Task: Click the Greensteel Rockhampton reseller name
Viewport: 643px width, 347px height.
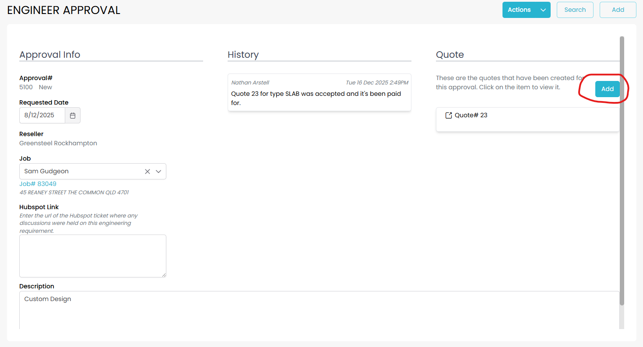Action: pyautogui.click(x=58, y=143)
